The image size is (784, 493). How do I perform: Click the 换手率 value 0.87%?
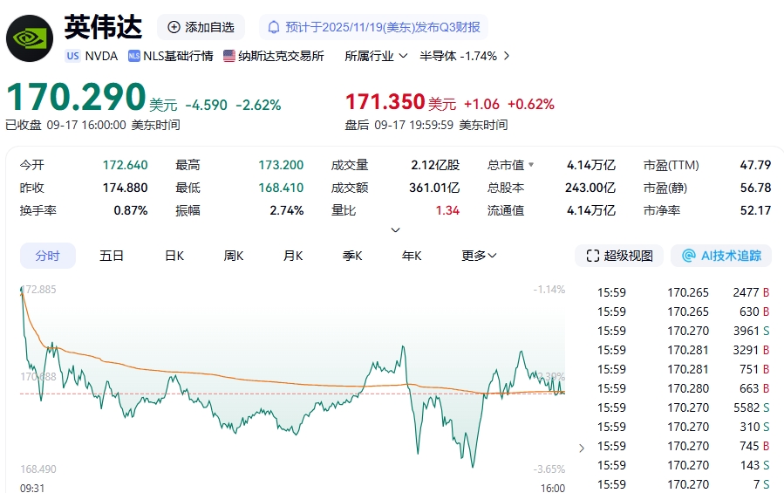coord(131,210)
